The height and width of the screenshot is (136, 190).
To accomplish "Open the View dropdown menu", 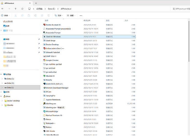I will point(71,15).
